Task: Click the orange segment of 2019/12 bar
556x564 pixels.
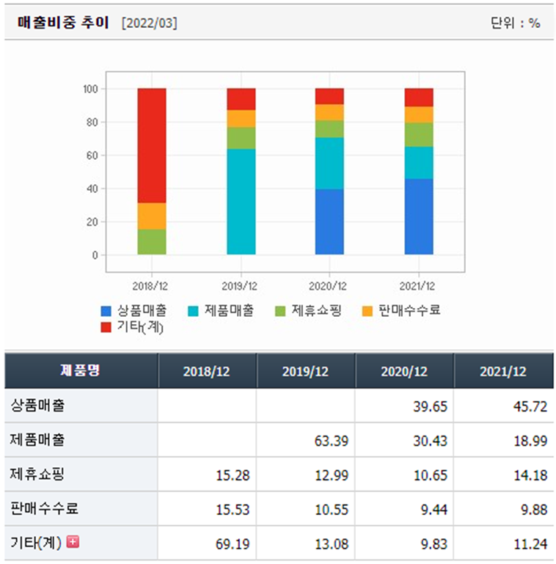Action: (241, 119)
